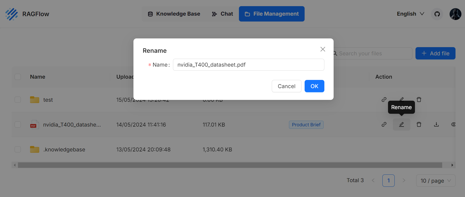Open the user avatar profile
This screenshot has height=197, width=465.
point(455,14)
